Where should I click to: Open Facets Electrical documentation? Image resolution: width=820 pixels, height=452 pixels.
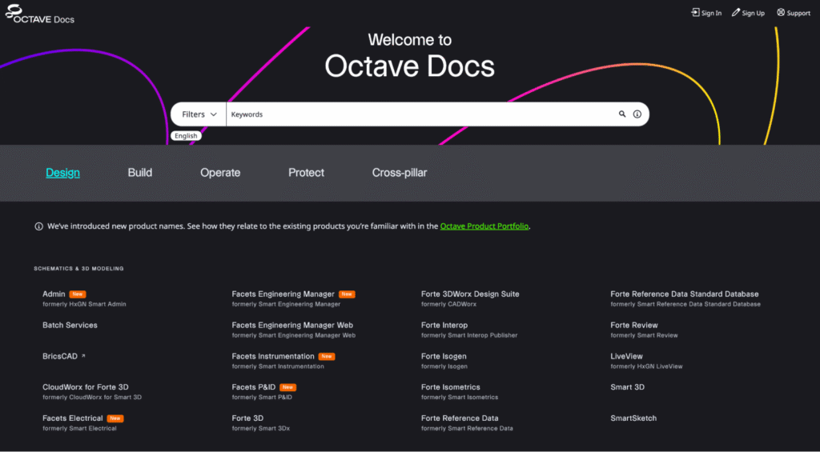[x=73, y=418]
